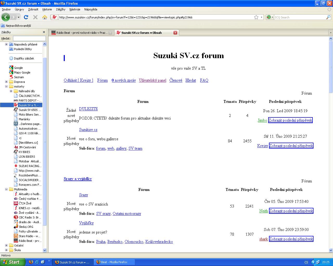The image size is (333, 266).
Task: Close the Záložky sidebar
Action: 44,32
